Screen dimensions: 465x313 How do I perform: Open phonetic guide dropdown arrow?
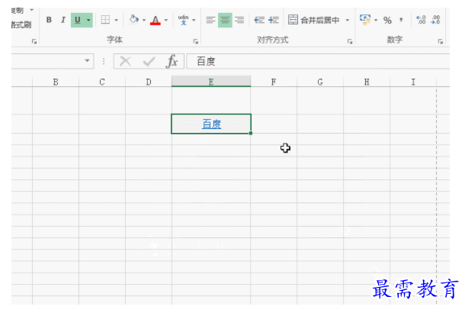point(194,20)
